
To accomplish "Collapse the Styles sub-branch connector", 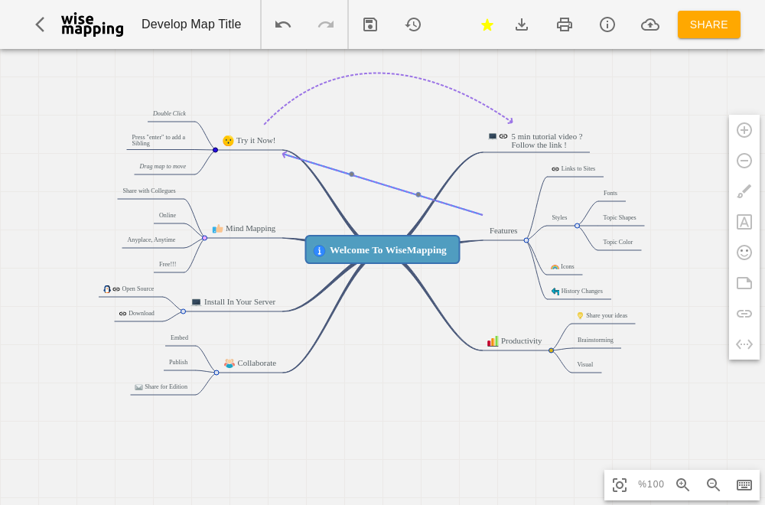I will click(x=577, y=226).
